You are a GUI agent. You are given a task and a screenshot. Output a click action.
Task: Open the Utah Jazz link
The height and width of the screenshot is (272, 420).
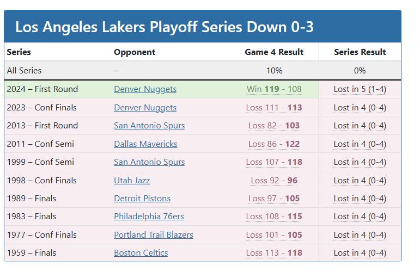[x=132, y=180]
